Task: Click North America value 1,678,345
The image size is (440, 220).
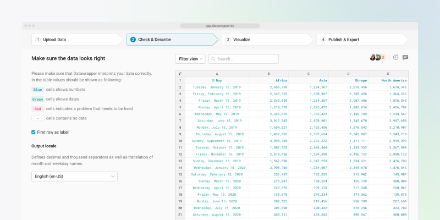Action: [388, 87]
